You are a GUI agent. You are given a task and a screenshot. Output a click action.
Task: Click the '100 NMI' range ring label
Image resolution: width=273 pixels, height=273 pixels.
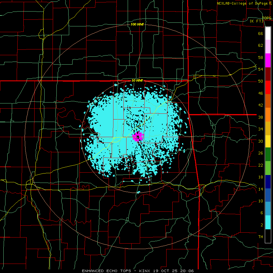click(137, 24)
